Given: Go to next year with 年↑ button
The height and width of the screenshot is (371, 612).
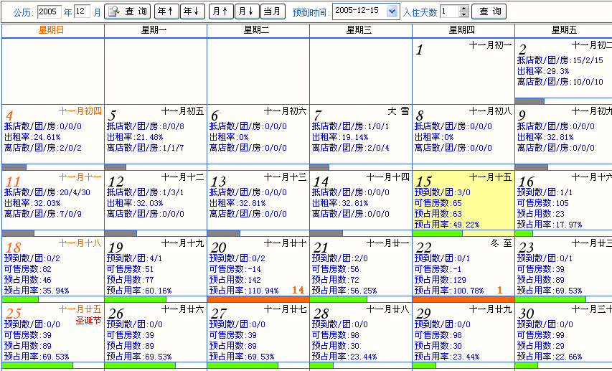Looking at the screenshot, I should [x=166, y=11].
